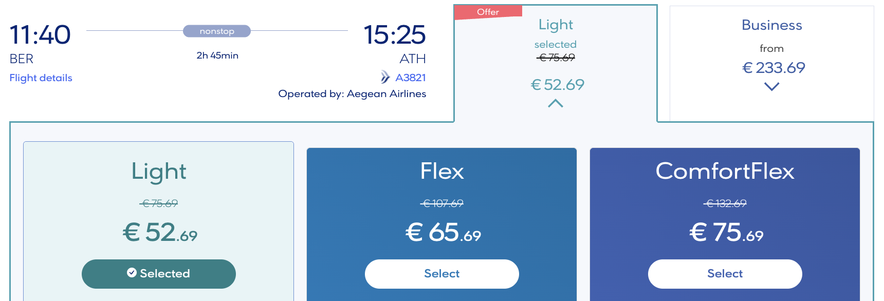Click the € 233.69 Business price

pos(773,67)
